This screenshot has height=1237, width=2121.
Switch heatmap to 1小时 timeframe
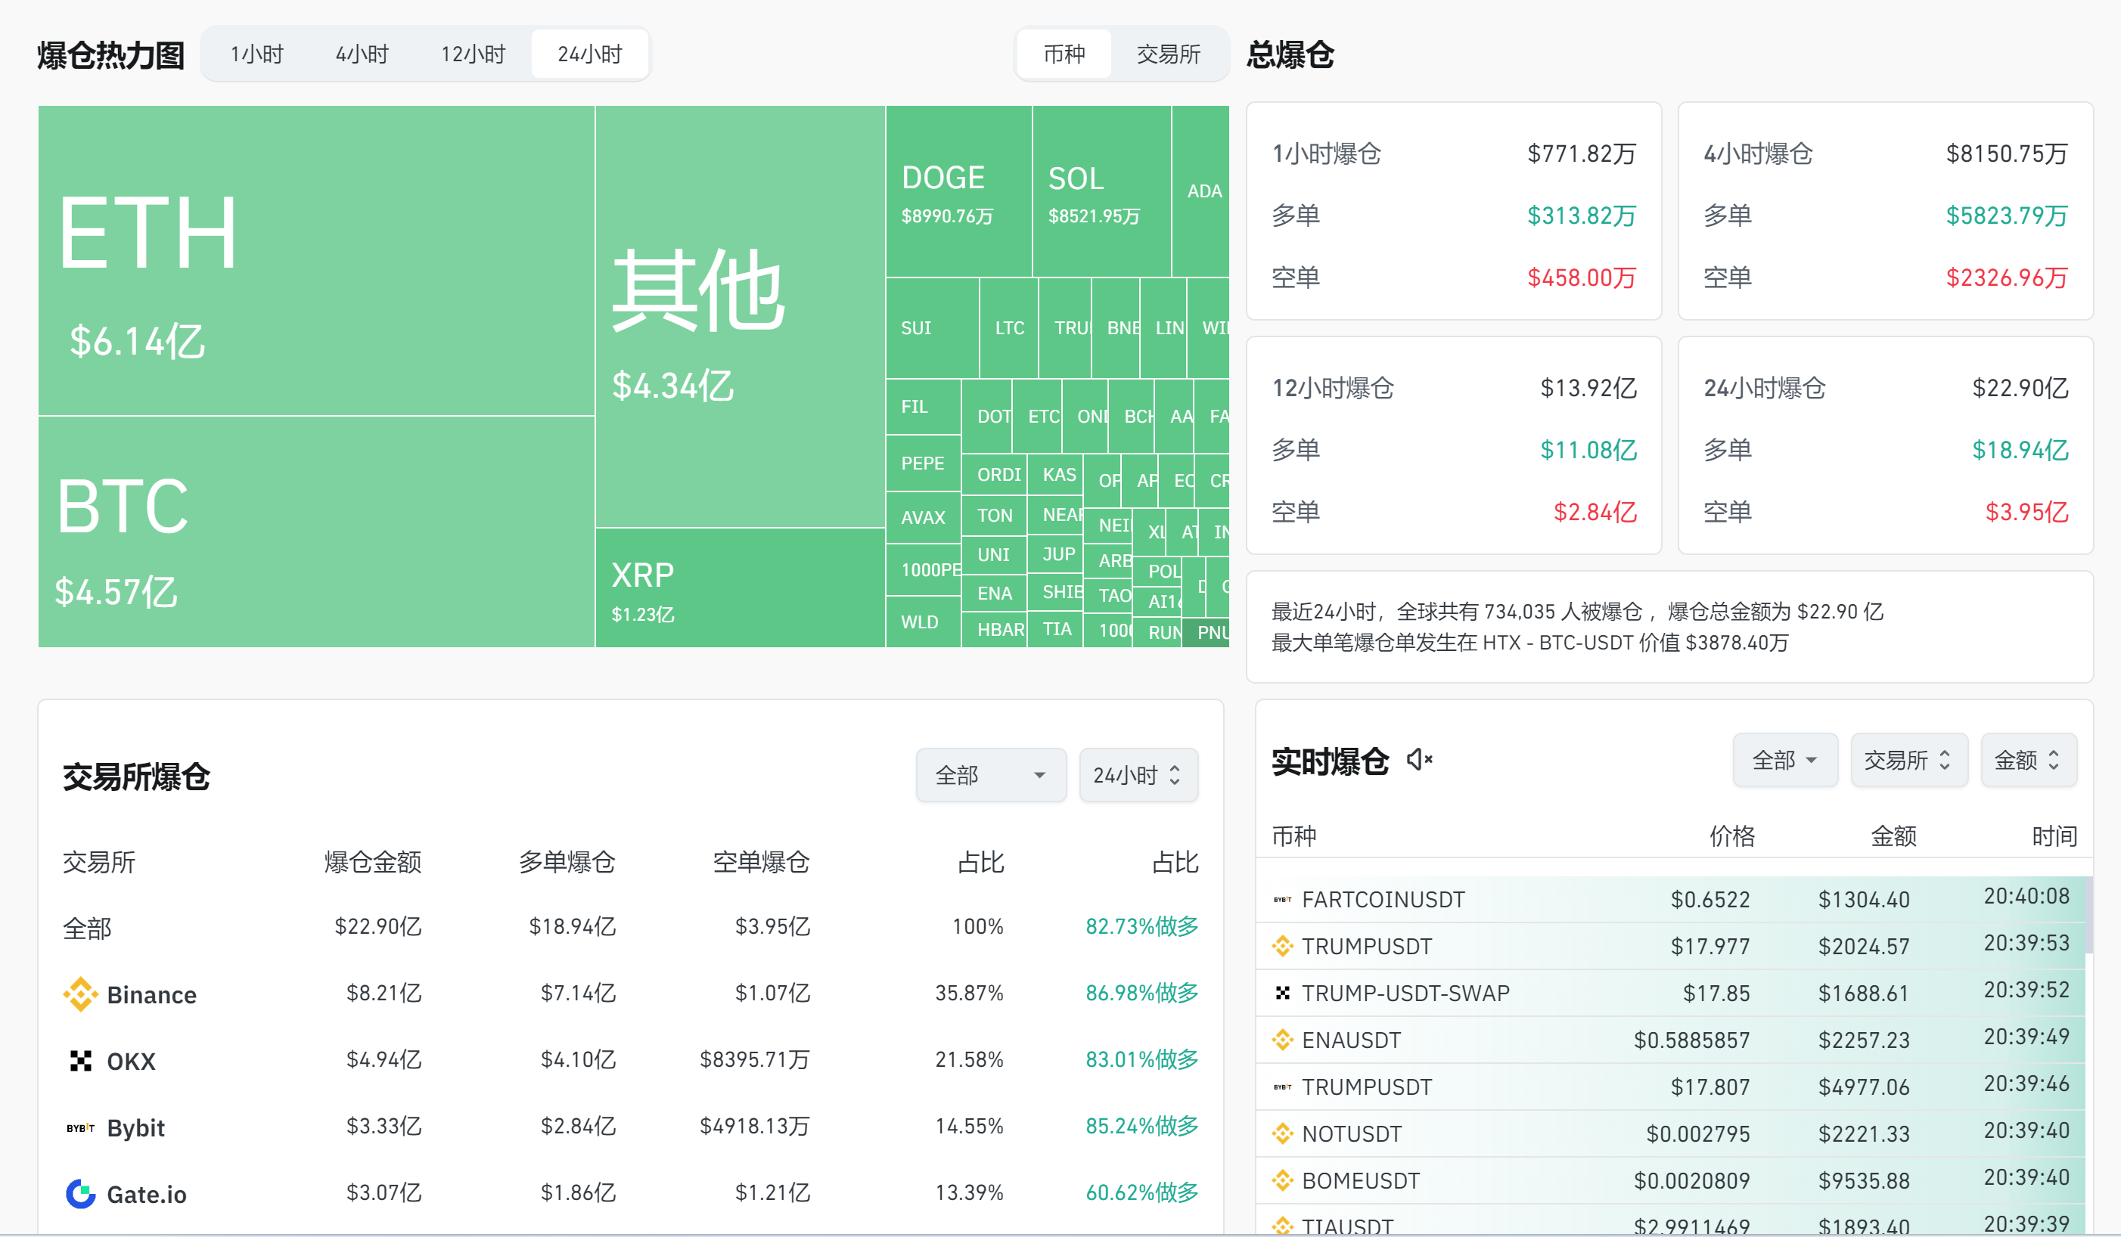(256, 54)
